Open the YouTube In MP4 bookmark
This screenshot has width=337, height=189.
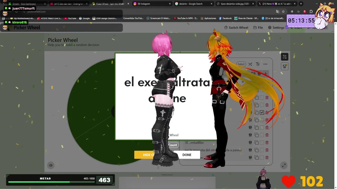pyautogui.click(x=186, y=18)
